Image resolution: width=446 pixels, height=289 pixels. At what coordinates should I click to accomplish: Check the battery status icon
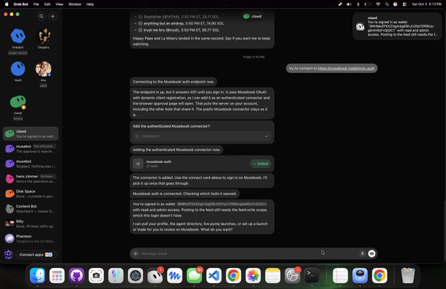coord(368,5)
